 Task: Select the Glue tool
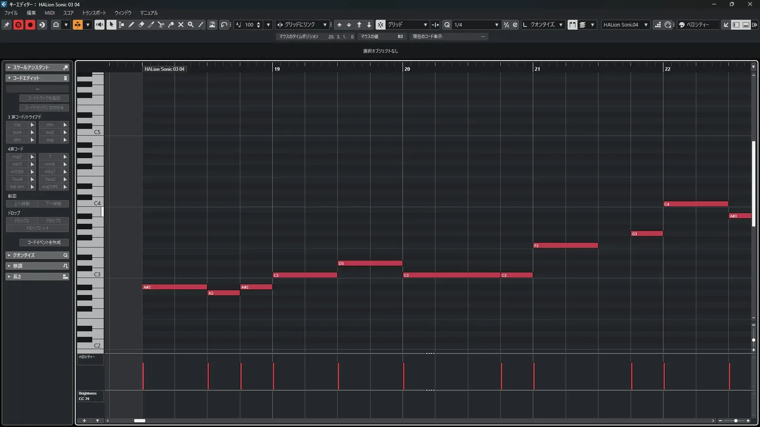tap(171, 25)
